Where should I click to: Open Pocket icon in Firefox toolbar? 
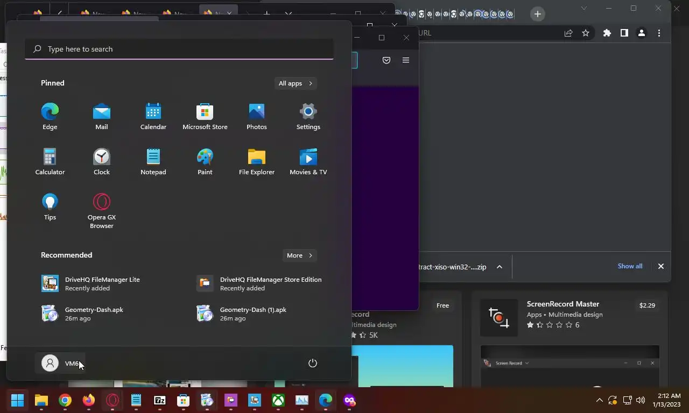coord(386,60)
